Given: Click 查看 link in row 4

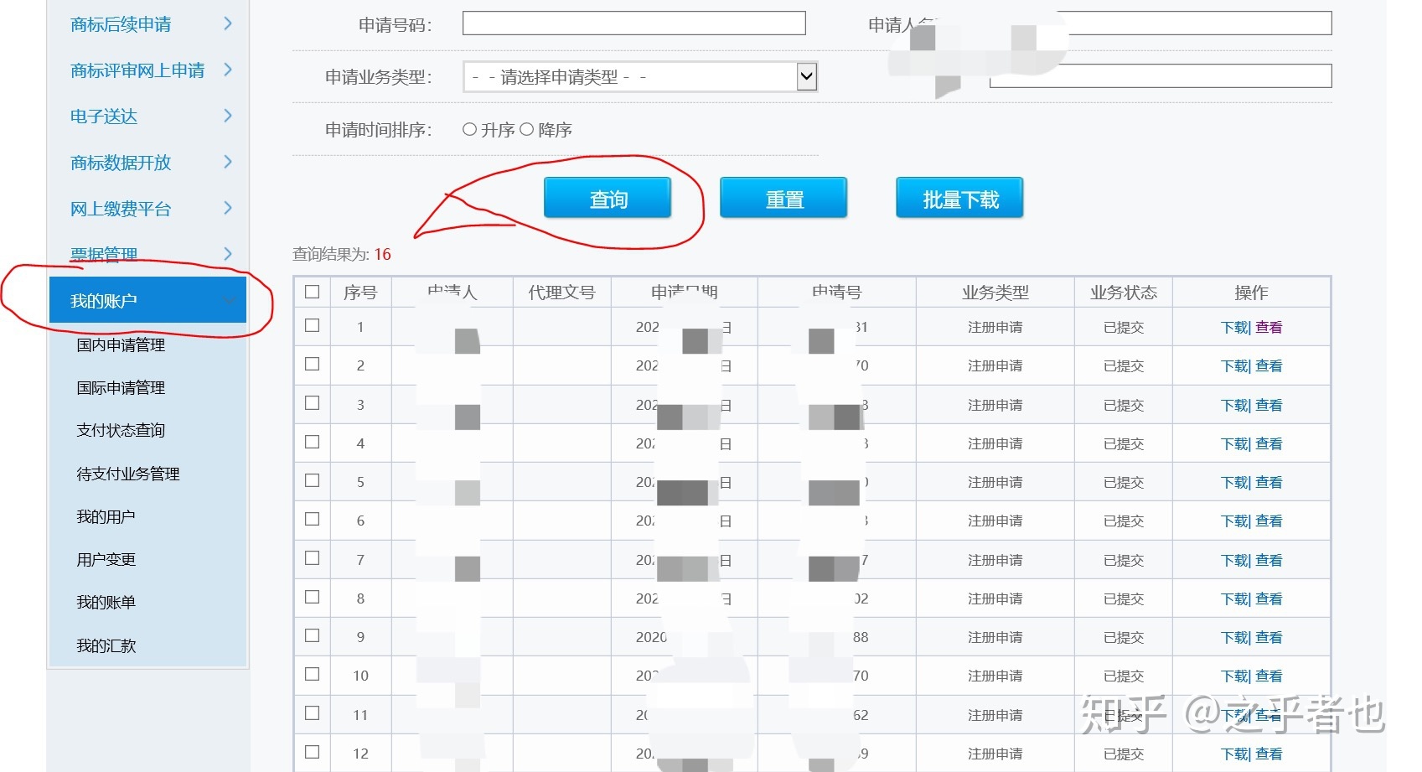Looking at the screenshot, I should (1269, 443).
